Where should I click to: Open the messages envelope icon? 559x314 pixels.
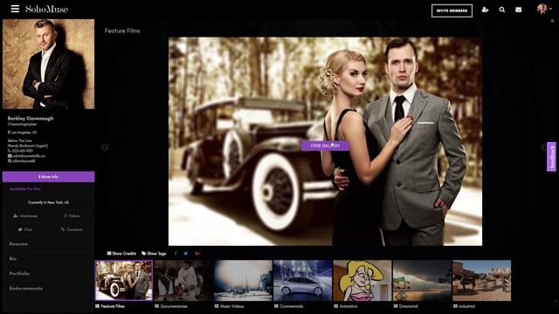(518, 10)
